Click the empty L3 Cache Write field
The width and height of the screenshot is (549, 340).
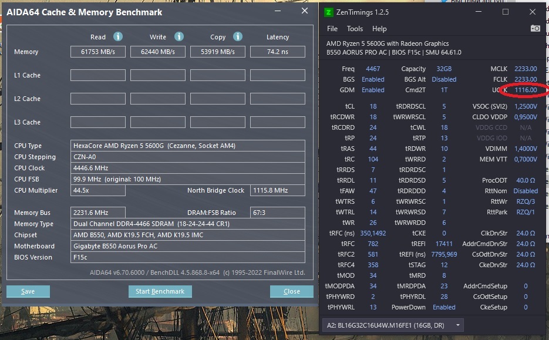(158, 122)
